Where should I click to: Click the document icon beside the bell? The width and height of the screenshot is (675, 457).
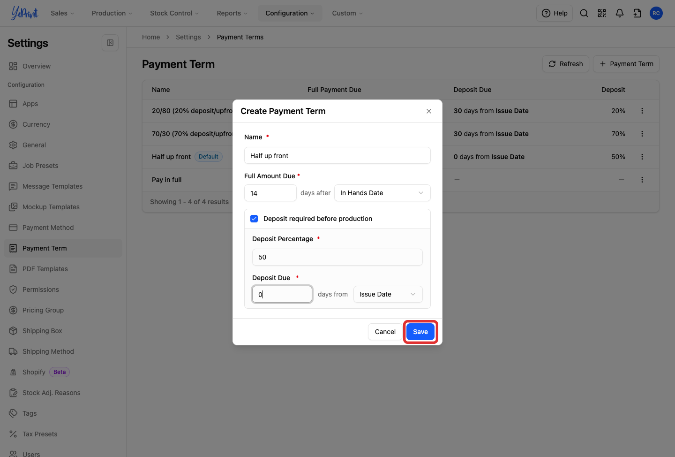[x=637, y=13]
